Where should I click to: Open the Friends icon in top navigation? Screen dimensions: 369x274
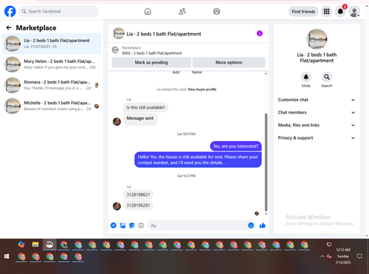182,11
